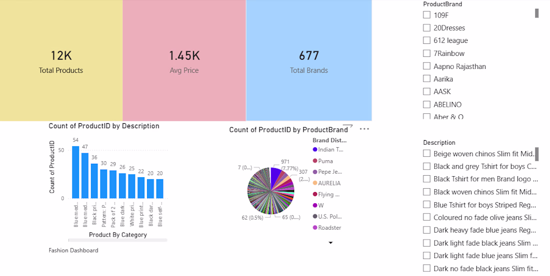Check the 109F brand checkbox

pos(426,15)
